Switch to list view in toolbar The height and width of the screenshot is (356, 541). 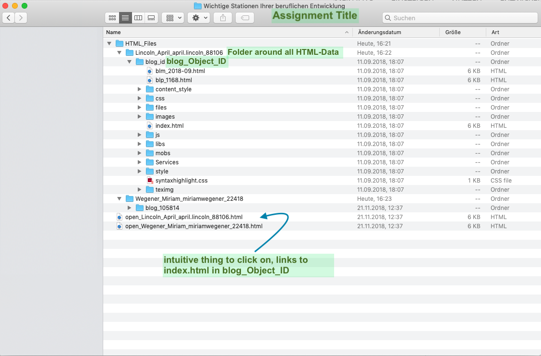125,18
